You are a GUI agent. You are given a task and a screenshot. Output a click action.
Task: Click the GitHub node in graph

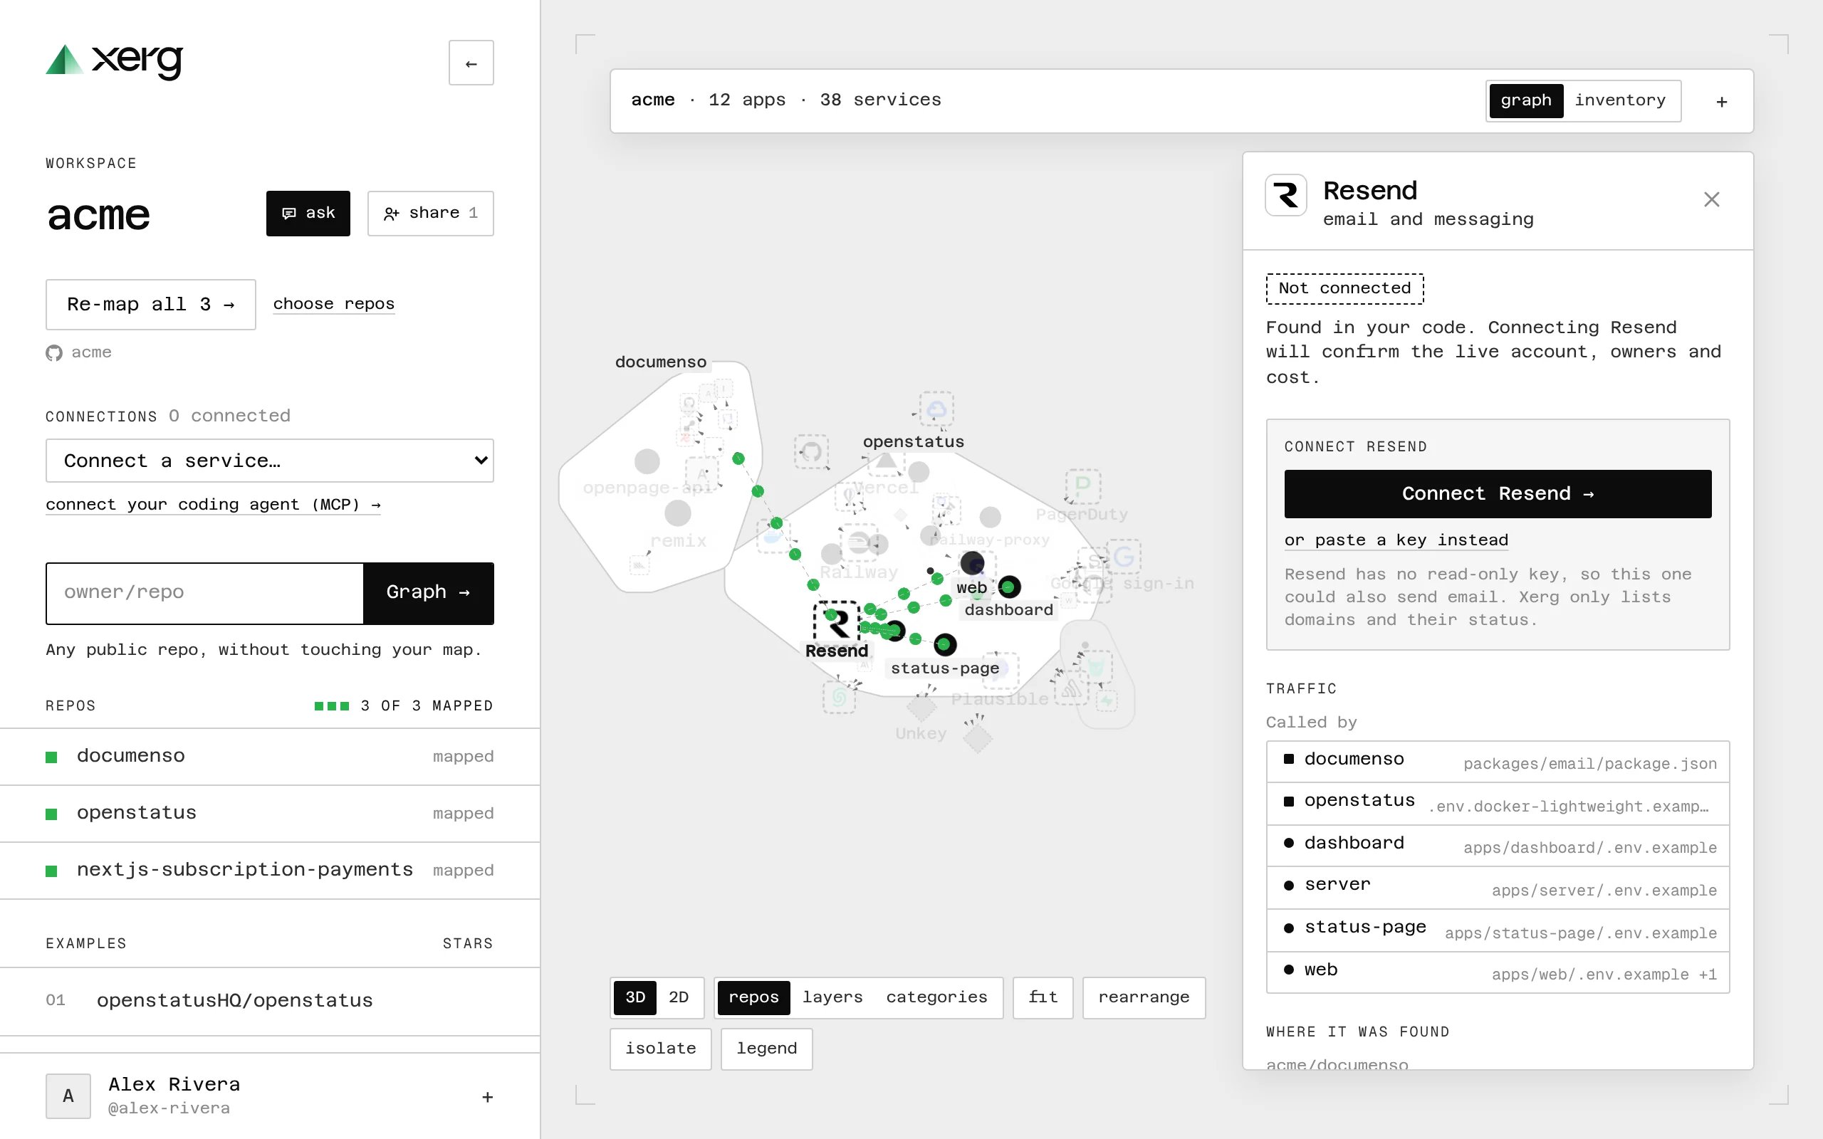[x=811, y=451]
